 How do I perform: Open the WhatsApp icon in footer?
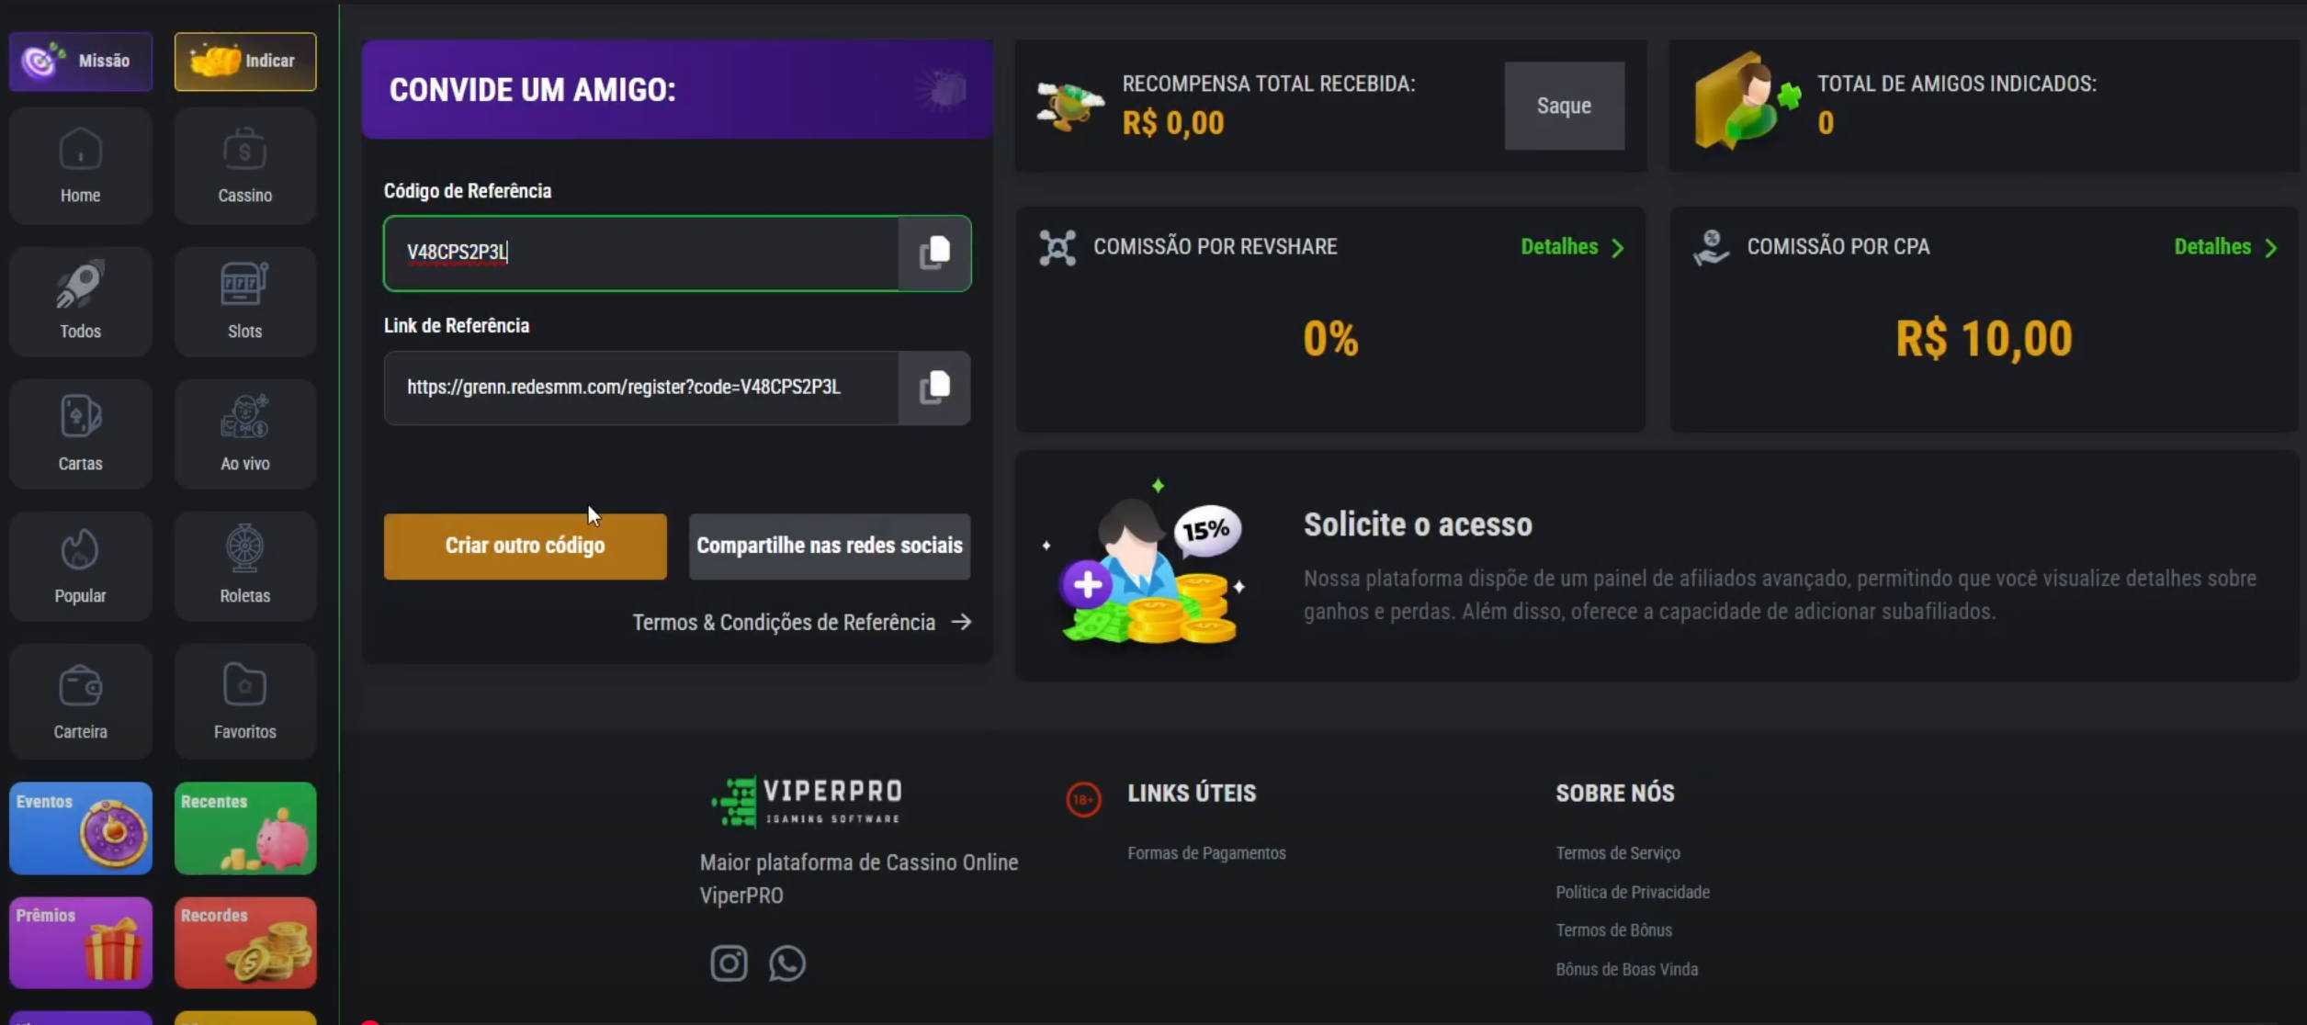(x=787, y=963)
